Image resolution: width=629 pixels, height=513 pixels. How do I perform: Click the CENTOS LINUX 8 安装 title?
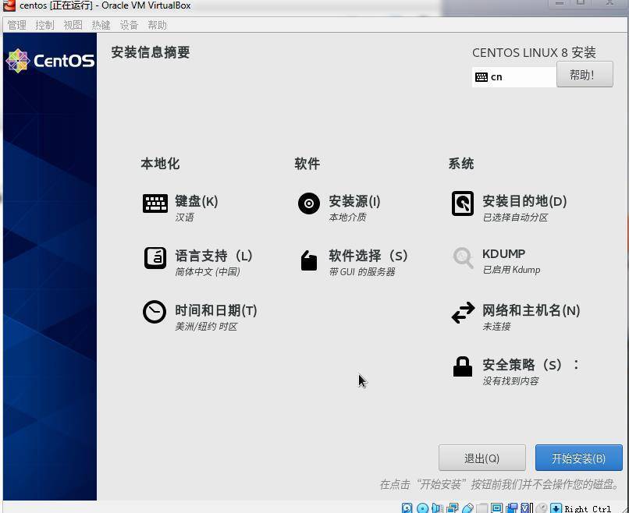[x=534, y=52]
